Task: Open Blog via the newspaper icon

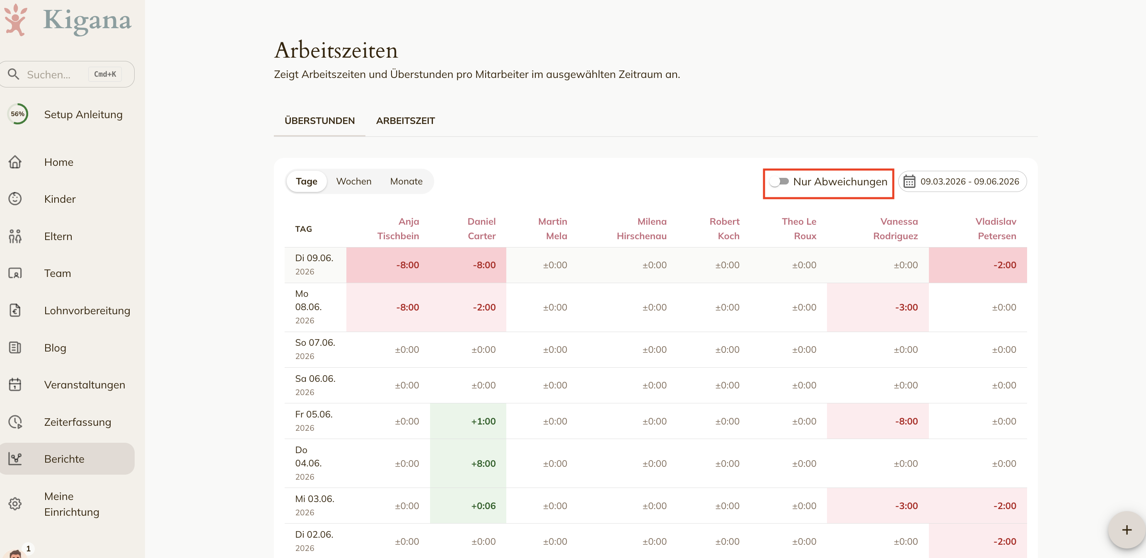Action: (x=15, y=347)
